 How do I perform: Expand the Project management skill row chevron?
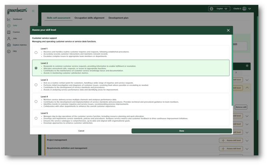click(247, 140)
